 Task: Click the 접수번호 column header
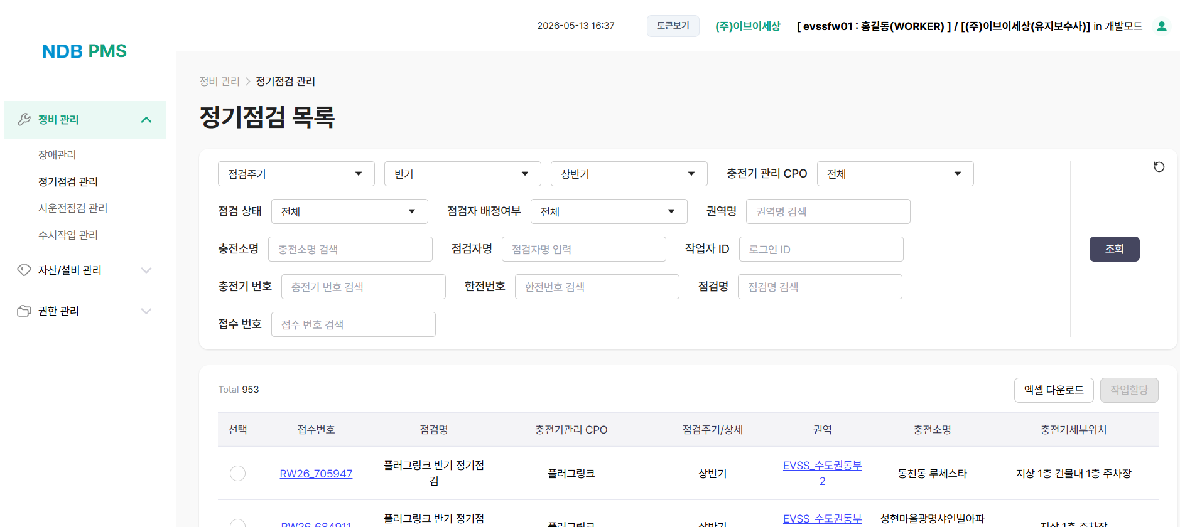pos(316,430)
